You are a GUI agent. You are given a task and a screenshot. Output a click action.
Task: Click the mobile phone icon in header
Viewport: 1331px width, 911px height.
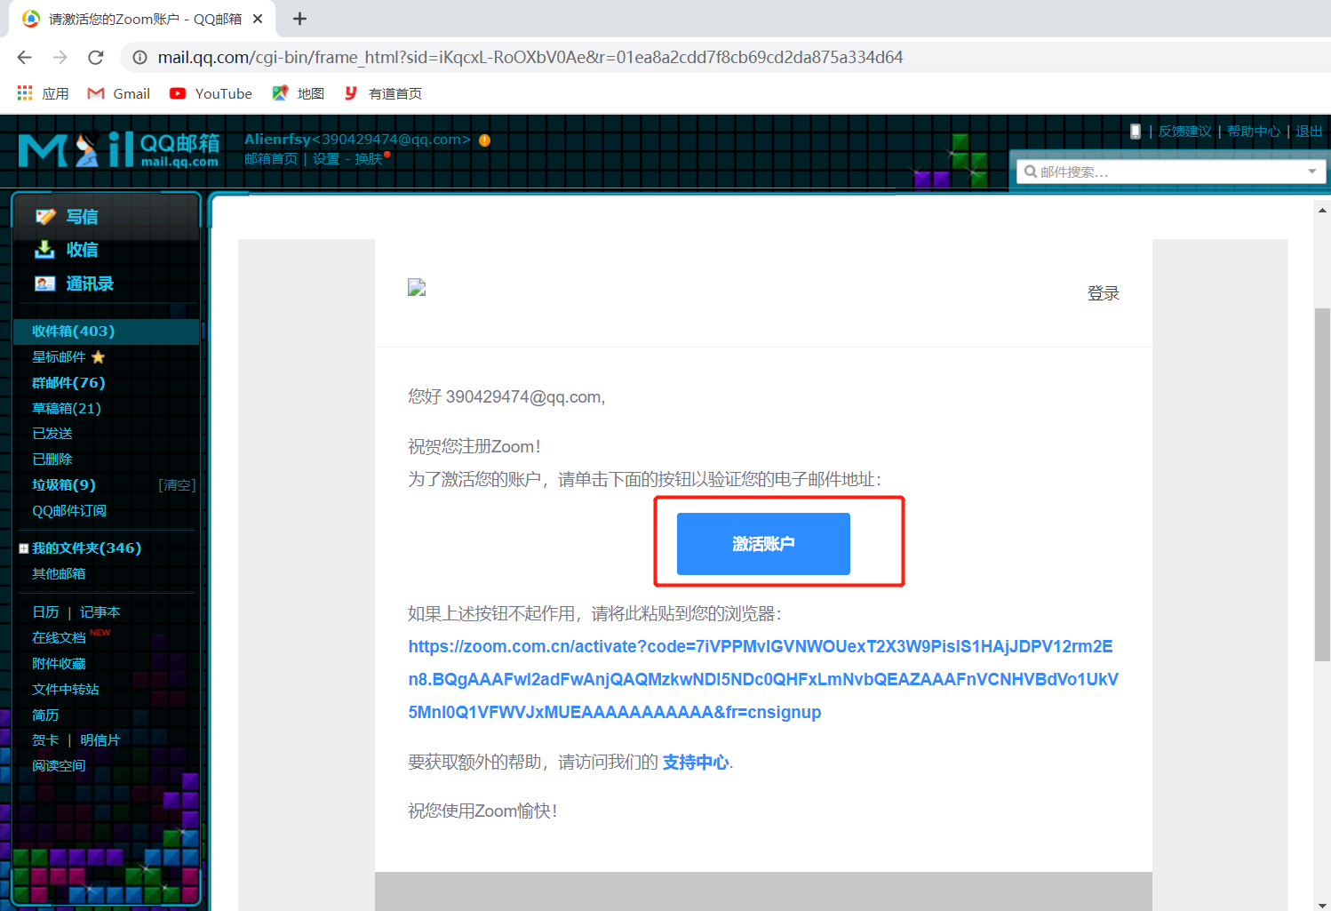click(x=1135, y=131)
